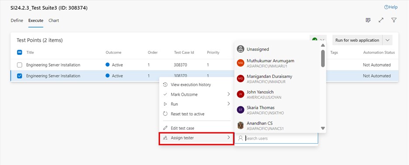Sort by Outcome column header

pyautogui.click(x=114, y=52)
